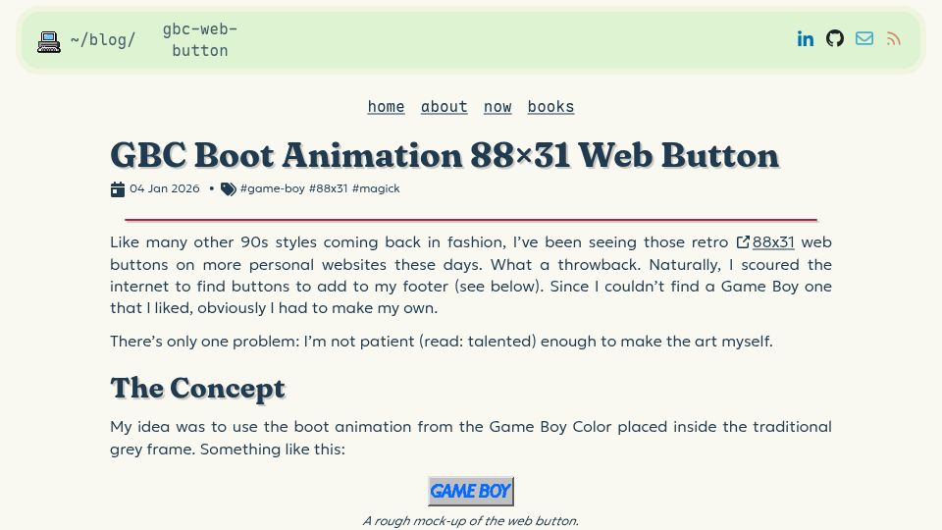Click the 'A rough mock-up of the web button' caption
Viewport: 942px width, 530px height.
pyautogui.click(x=471, y=521)
